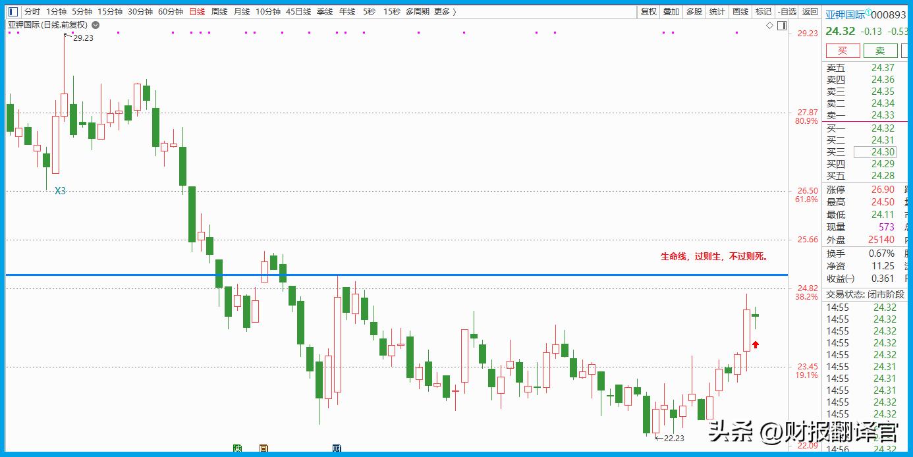Switch to 周线 weekly chart

tap(219, 12)
